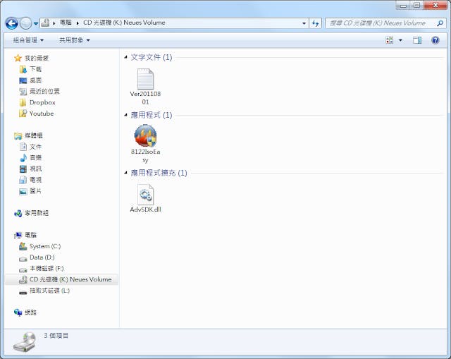Select 家用群組 in navigation pane
This screenshot has height=359, width=451.
point(31,213)
